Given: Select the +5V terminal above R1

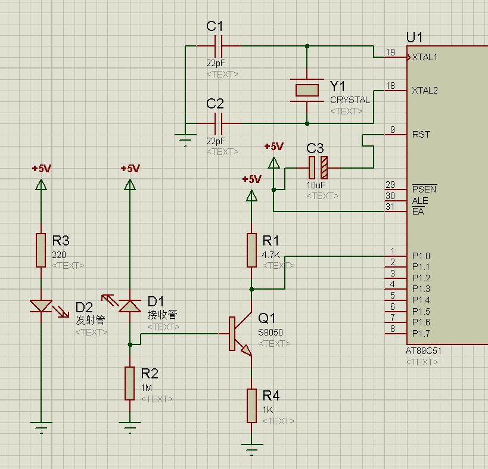Looking at the screenshot, I should [x=251, y=195].
